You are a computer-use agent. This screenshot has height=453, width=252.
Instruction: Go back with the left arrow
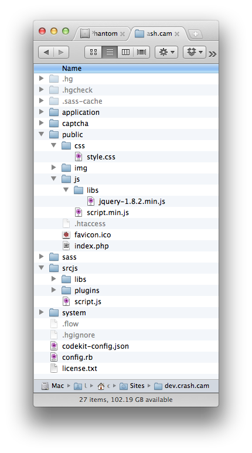pyautogui.click(x=46, y=52)
